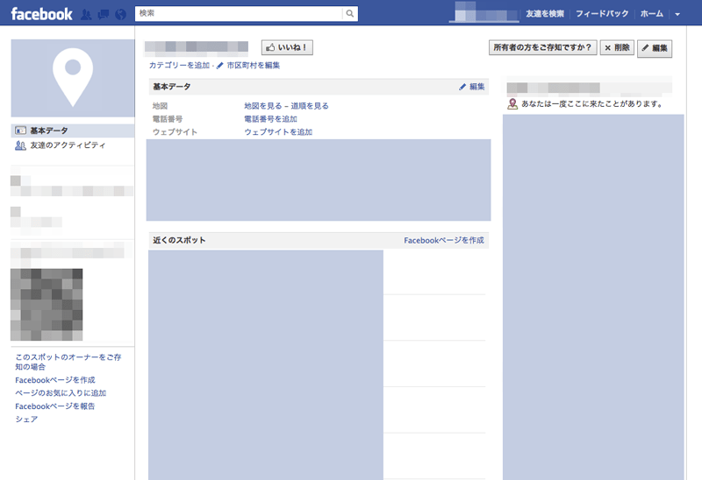
Task: Click 編集 in 基本データ header
Action: tap(472, 87)
